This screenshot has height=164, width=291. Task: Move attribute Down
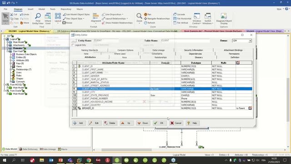coord(143,123)
